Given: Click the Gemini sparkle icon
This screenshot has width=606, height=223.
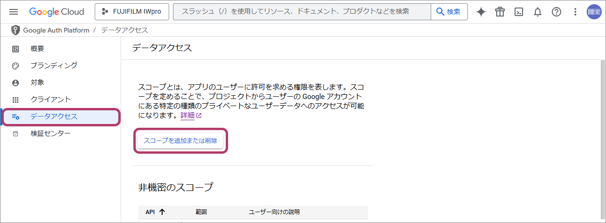Looking at the screenshot, I should [x=481, y=12].
